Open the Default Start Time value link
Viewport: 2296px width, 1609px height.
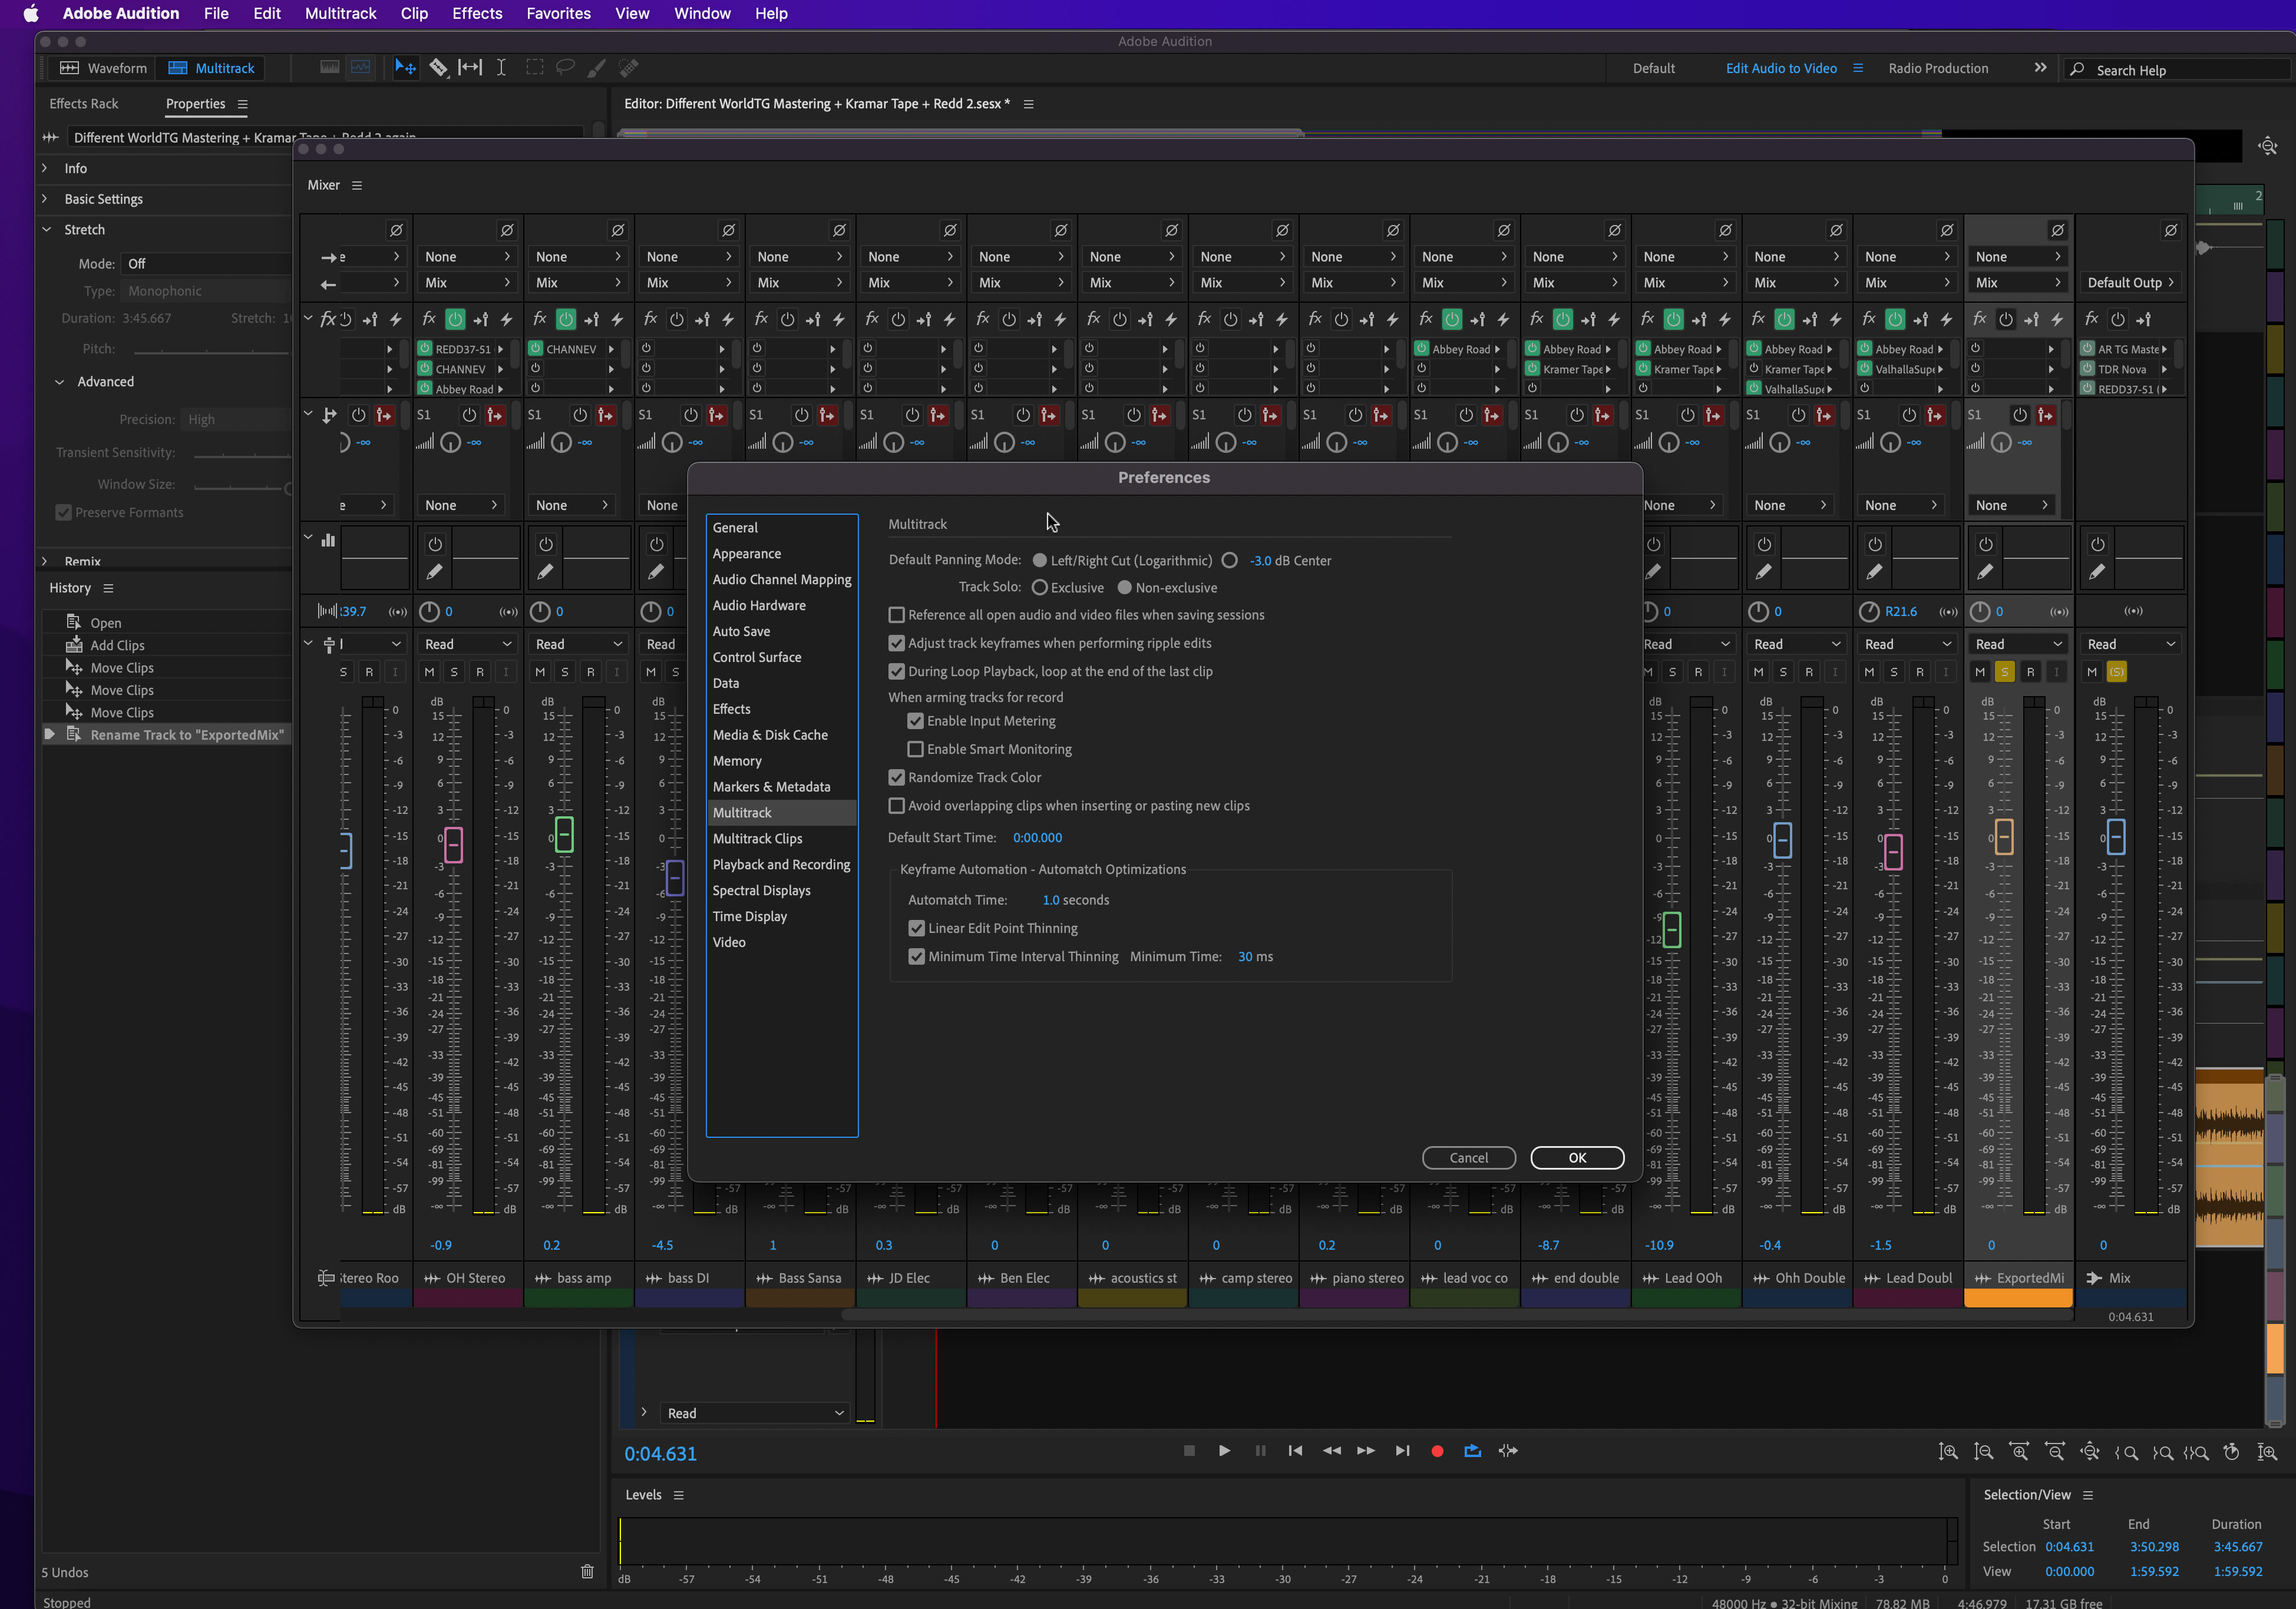pyautogui.click(x=1037, y=837)
